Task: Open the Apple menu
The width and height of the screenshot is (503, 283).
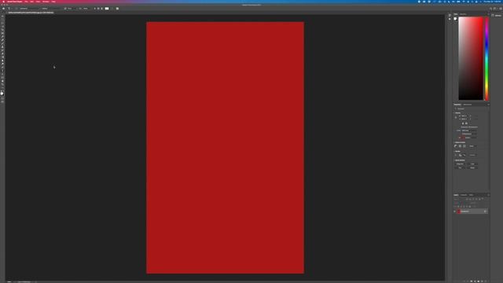Action: pyautogui.click(x=3, y=2)
